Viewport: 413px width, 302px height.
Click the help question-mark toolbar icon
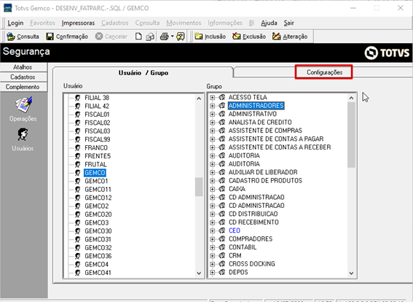coord(181,36)
